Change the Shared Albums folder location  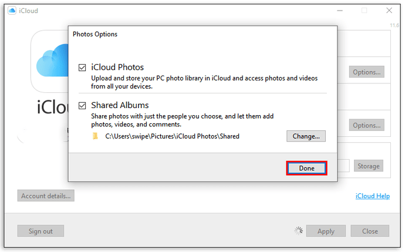[x=306, y=136]
